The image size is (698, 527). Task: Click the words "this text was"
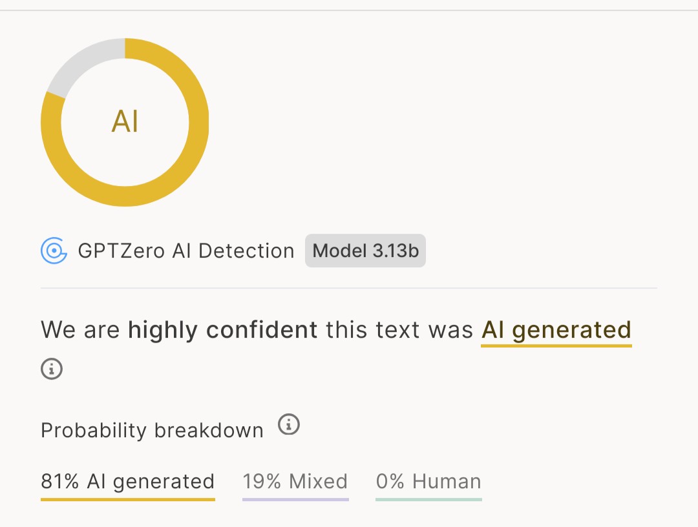pos(399,329)
